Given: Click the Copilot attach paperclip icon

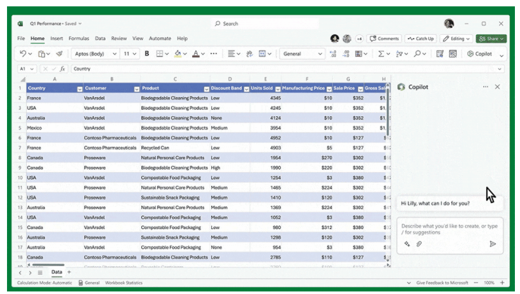Looking at the screenshot, I should tap(419, 244).
